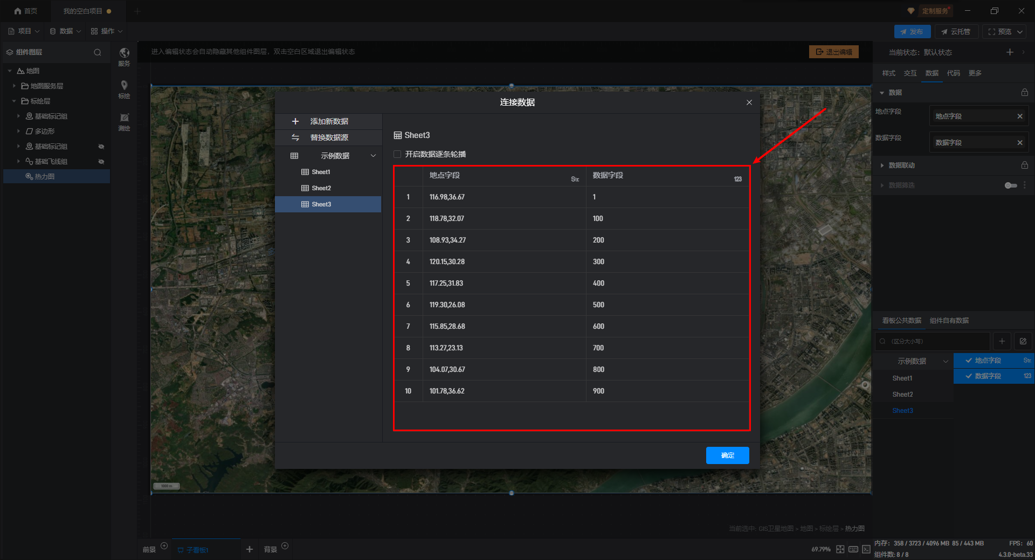
Task: Select Sheet3 in the right panel
Action: [902, 411]
